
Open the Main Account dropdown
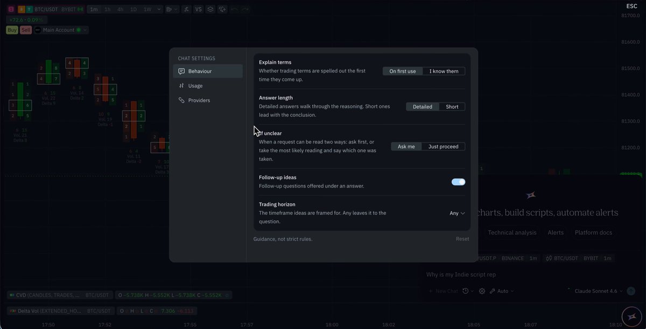[61, 30]
